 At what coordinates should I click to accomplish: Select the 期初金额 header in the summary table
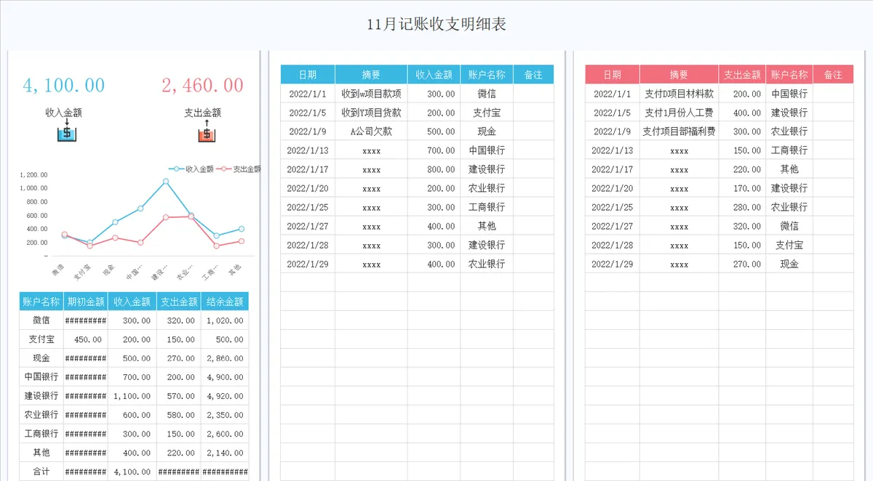click(x=86, y=302)
